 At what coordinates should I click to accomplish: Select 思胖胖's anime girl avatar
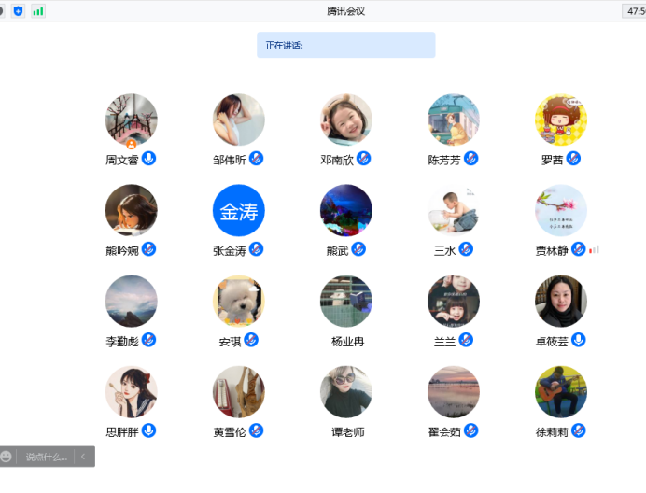click(x=131, y=391)
